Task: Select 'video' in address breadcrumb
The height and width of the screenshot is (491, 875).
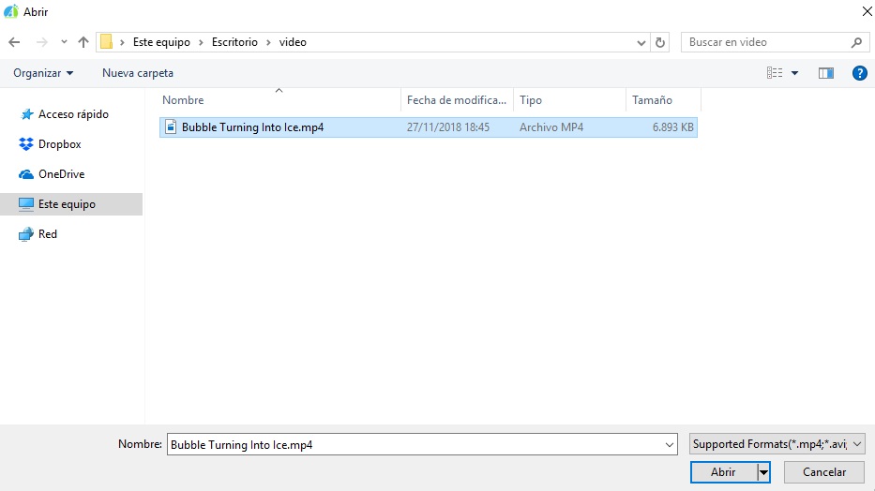Action: point(293,42)
